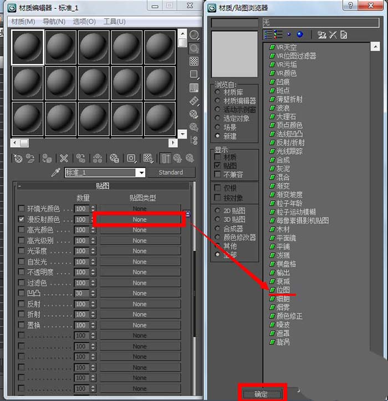Uncheck the 漫反射颜色 map checkbox
Image resolution: width=388 pixels, height=401 pixels.
(22, 219)
